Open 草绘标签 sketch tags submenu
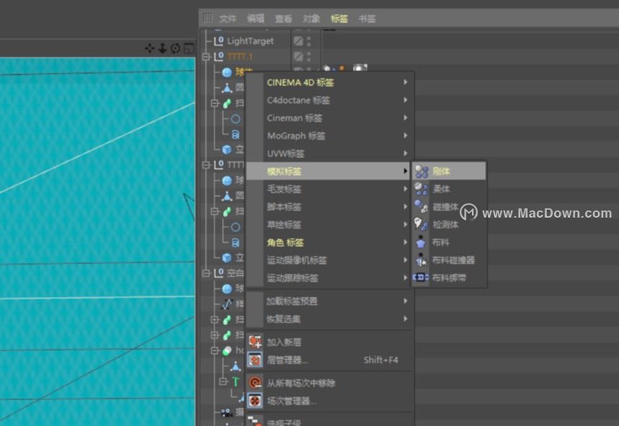This screenshot has width=619, height=426. pos(329,225)
